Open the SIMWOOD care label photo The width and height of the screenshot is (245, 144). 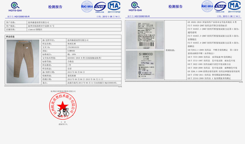pos(145,65)
